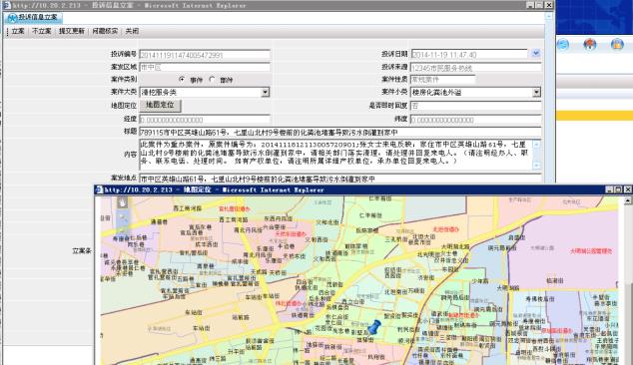Viewport: 633px width, 365px height.
Task: Click 不立案 in the toolbar
Action: point(42,31)
